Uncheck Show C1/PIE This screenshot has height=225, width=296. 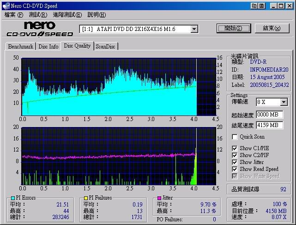coord(235,148)
